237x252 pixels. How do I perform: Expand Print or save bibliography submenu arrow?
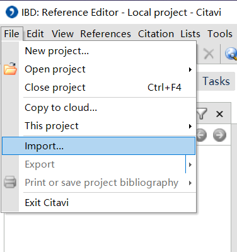pos(190,183)
